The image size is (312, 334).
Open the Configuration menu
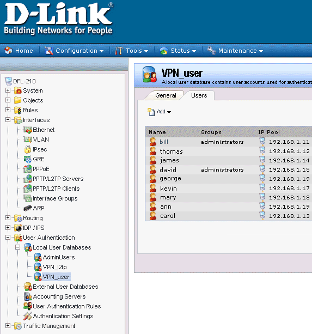click(x=74, y=51)
